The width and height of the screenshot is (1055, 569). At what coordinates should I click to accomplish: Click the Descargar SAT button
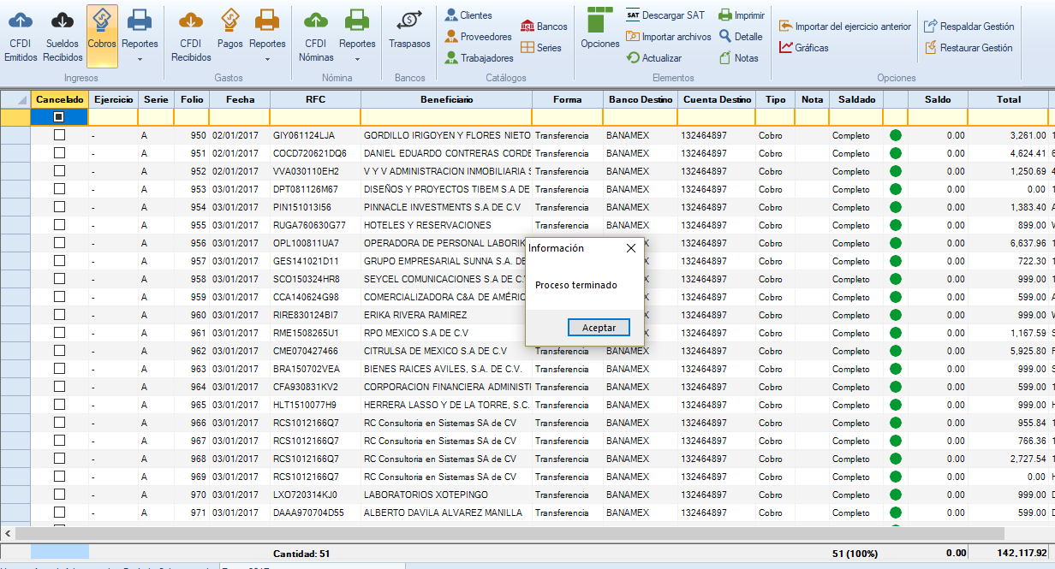point(665,15)
